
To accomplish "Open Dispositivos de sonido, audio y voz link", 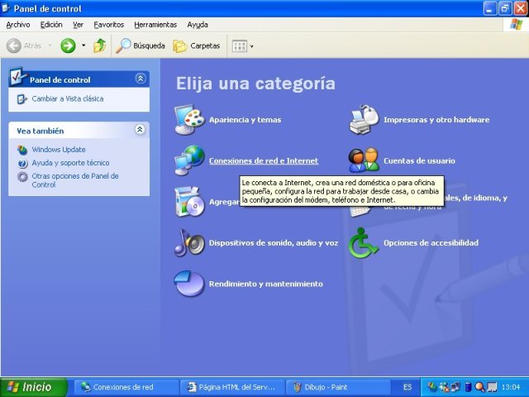I will coord(274,242).
